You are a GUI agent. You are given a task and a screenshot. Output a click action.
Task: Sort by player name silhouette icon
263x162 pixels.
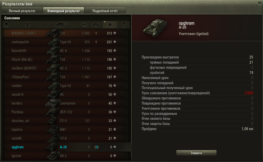pyautogui.click(x=27, y=25)
